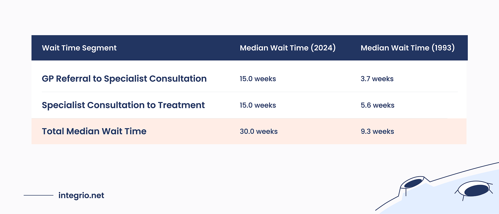Viewport: 499px width, 214px height.
Task: Click Specialist Consultation to Treatment label
Action: [123, 105]
